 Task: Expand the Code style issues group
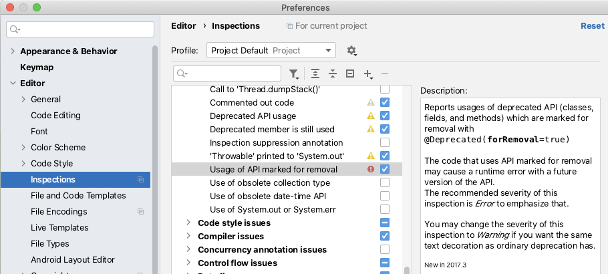(x=188, y=223)
